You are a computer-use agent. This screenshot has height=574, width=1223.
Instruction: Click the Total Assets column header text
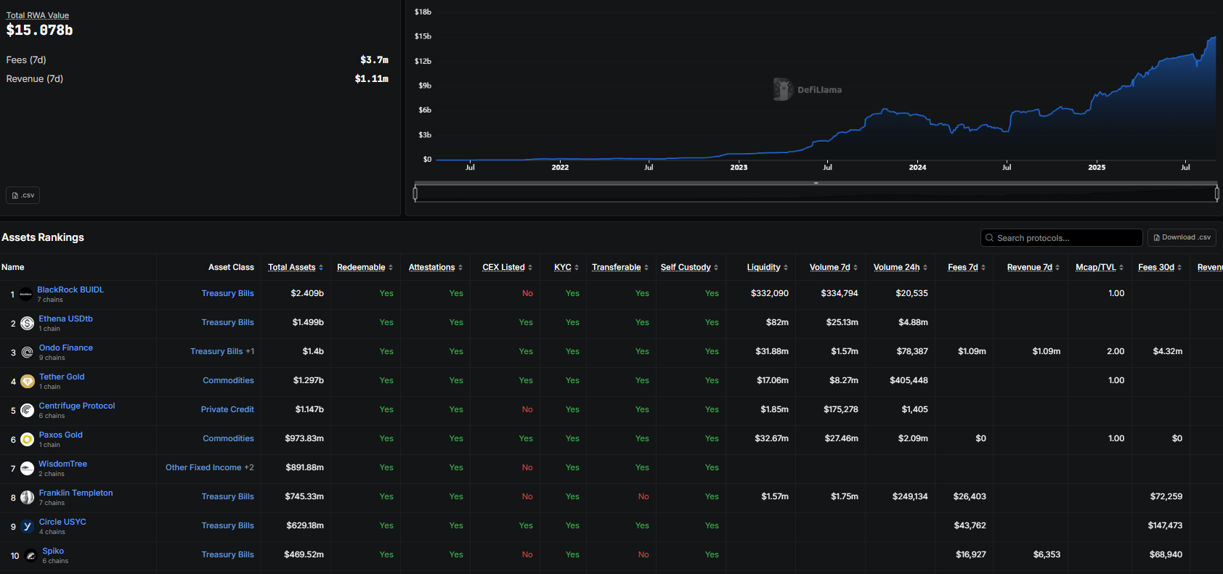pos(292,267)
